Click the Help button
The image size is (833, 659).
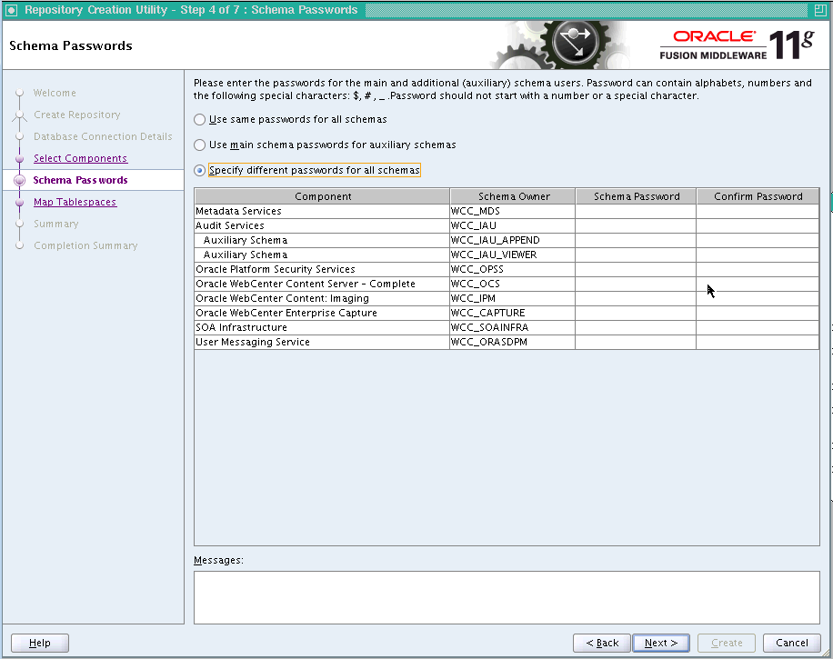pos(40,643)
